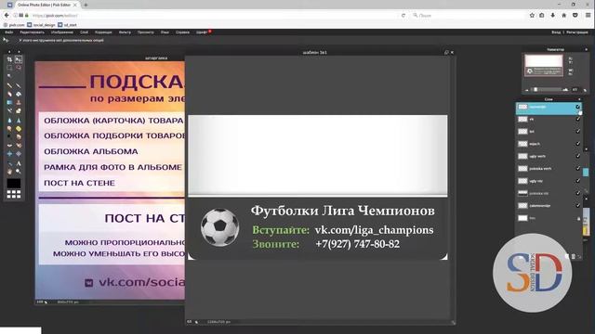
Task: Select the Red Eye Reduction tool
Action: tap(9, 146)
